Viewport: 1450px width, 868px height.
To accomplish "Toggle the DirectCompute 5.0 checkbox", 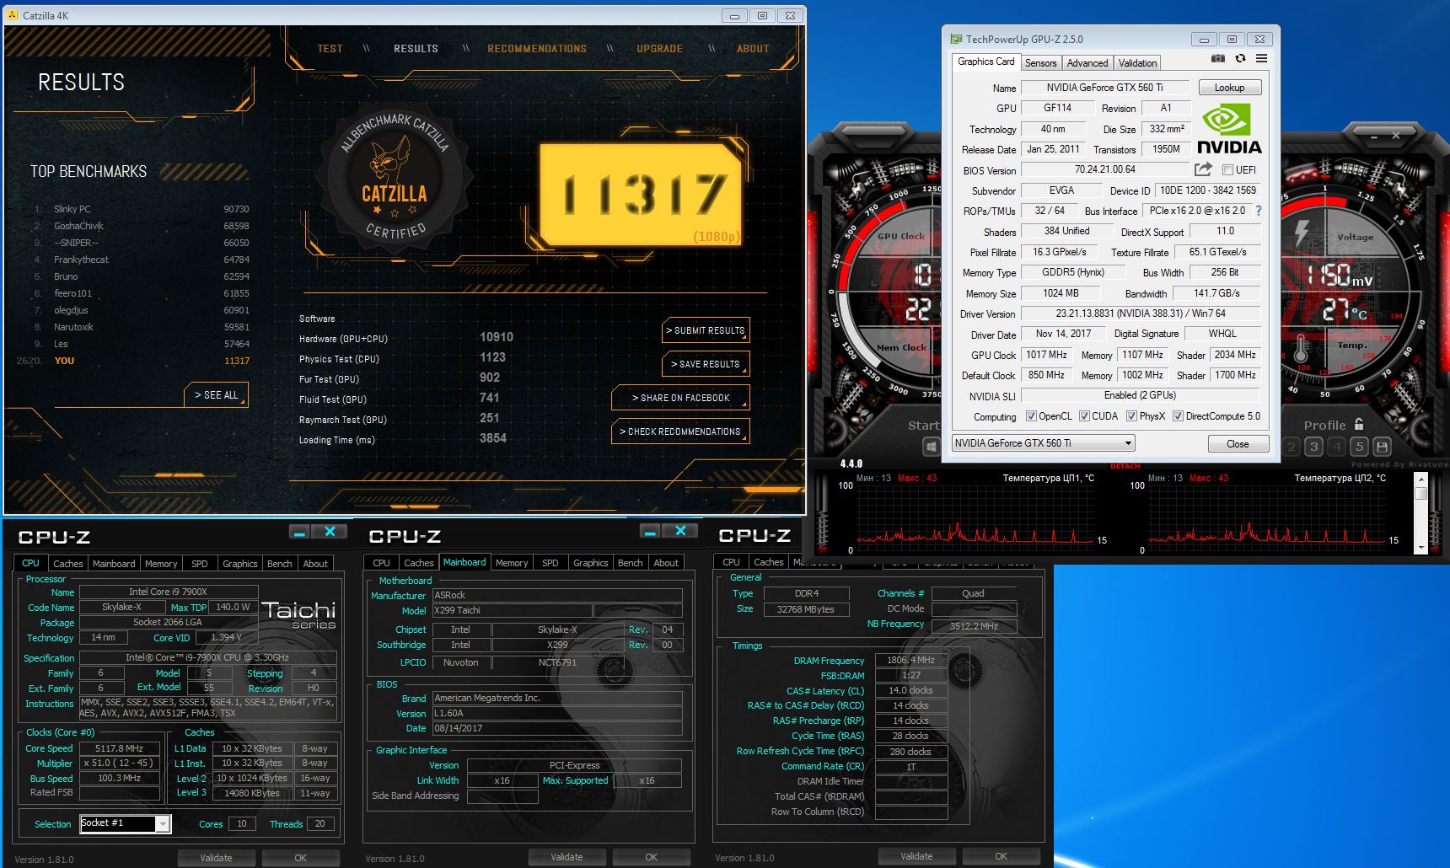I will (x=1178, y=416).
